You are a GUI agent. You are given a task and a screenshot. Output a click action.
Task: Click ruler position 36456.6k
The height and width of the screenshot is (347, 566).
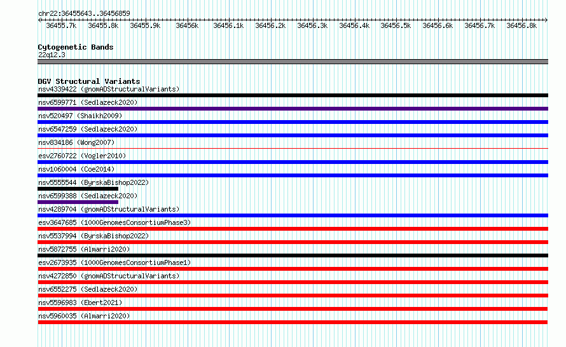[x=438, y=25]
